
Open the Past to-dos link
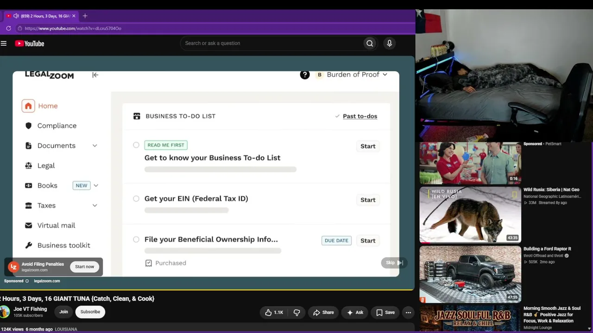tap(360, 116)
